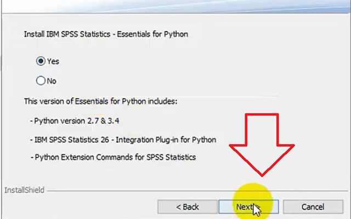The image size is (351, 219).
Task: Go back with the < Back button
Action: pos(188,207)
